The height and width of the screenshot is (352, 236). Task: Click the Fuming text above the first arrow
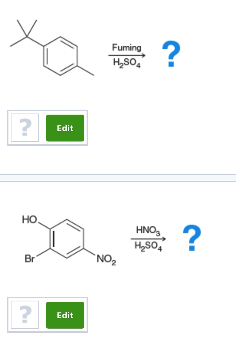point(127,48)
